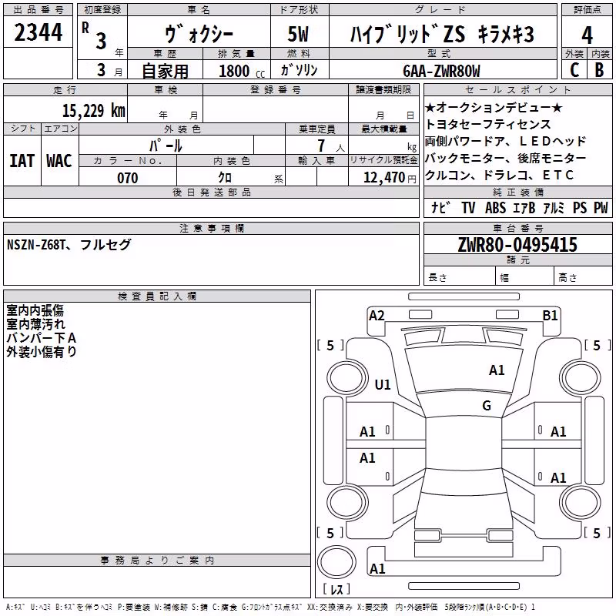Select the 譲渡書類期限 header
The image size is (616, 616).
[x=383, y=89]
